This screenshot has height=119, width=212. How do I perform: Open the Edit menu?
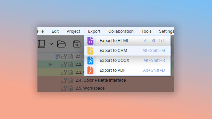(55, 31)
